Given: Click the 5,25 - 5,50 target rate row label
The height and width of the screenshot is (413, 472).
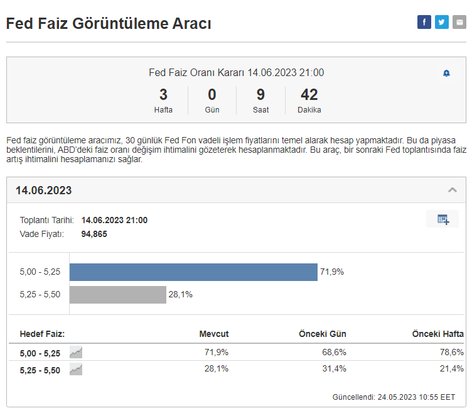Looking at the screenshot, I should coord(40,370).
